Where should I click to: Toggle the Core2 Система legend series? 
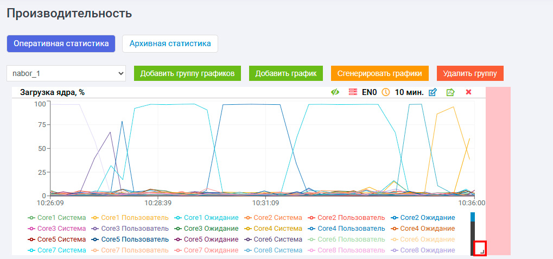[x=272, y=218]
